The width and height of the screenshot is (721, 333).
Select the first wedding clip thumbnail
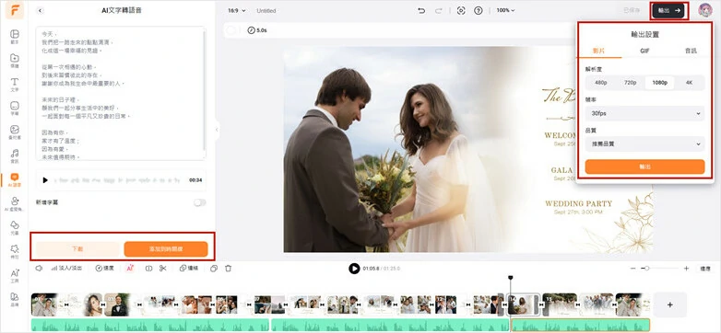[x=44, y=304]
